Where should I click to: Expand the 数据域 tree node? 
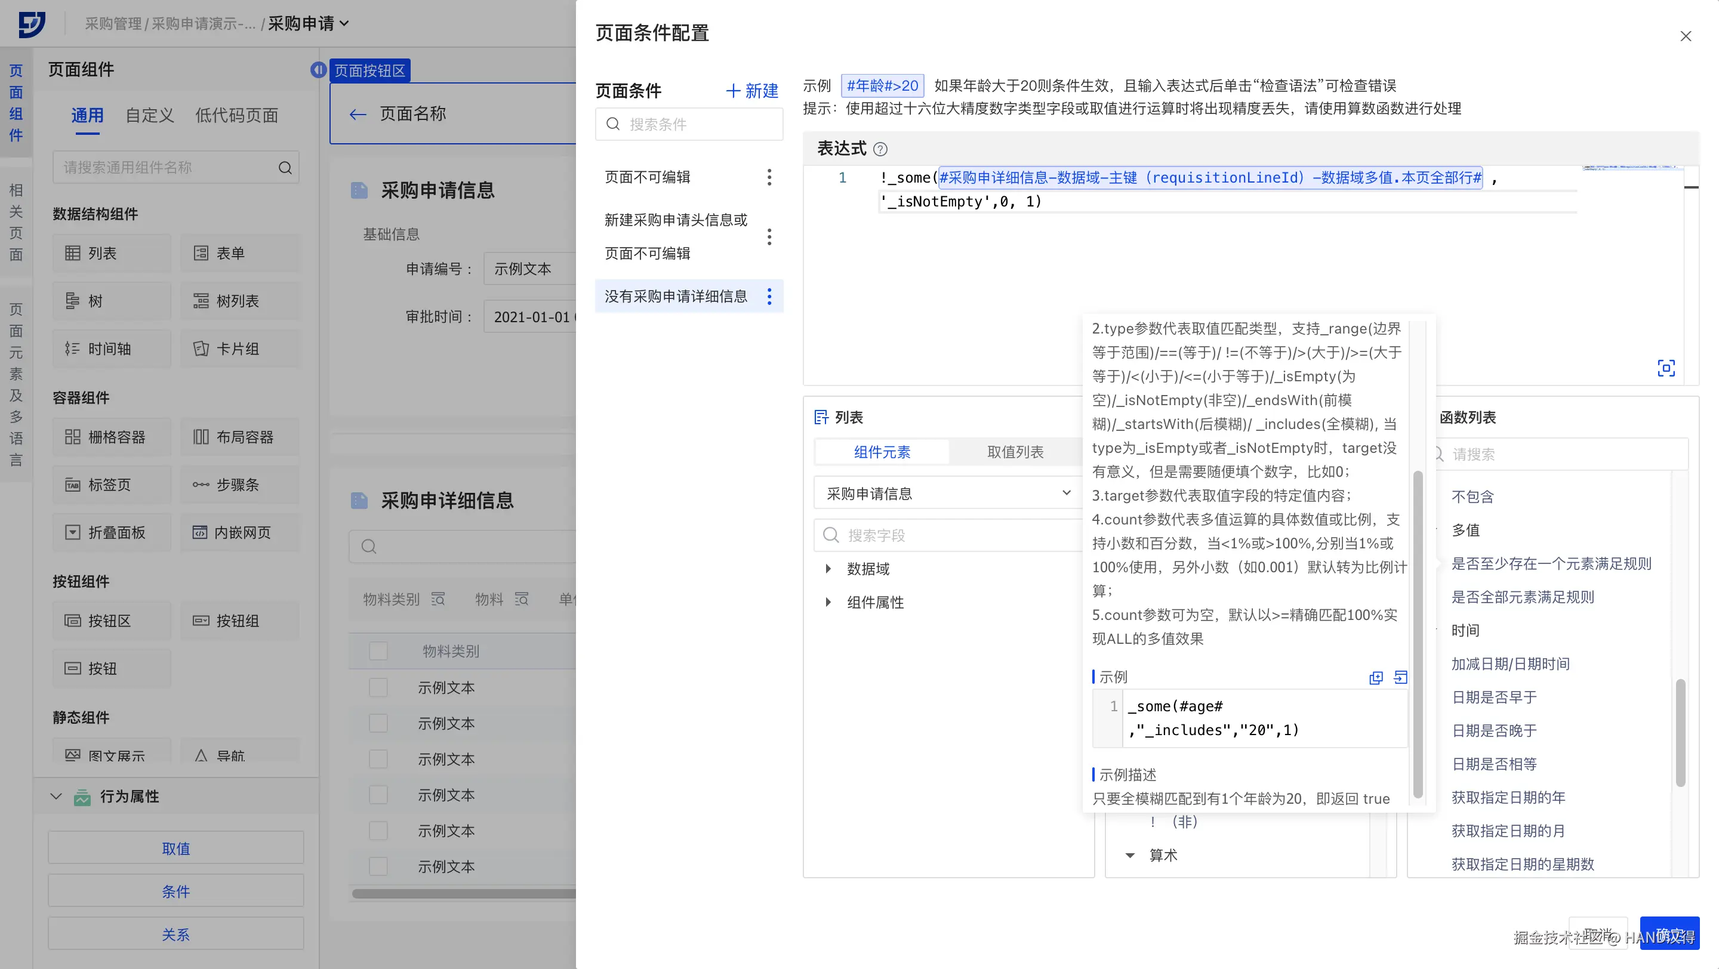click(x=828, y=569)
